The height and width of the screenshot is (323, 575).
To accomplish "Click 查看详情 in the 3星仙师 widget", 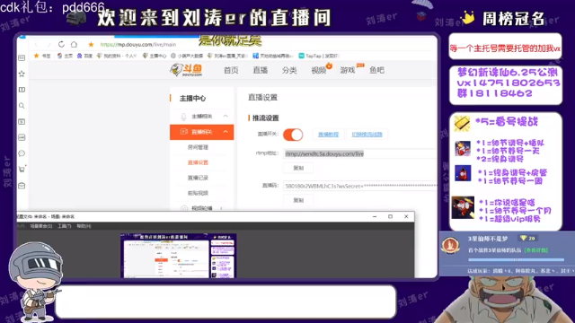I will pyautogui.click(x=535, y=250).
